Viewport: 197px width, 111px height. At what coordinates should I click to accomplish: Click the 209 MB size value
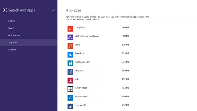[126, 27]
